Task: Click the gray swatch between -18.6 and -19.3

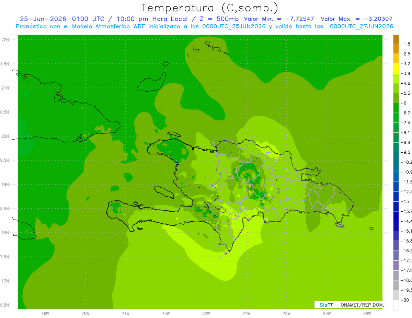Action: pyautogui.click(x=396, y=285)
